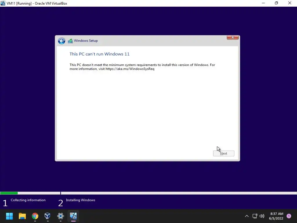Click the 'Collecting information' step label

tap(28, 200)
